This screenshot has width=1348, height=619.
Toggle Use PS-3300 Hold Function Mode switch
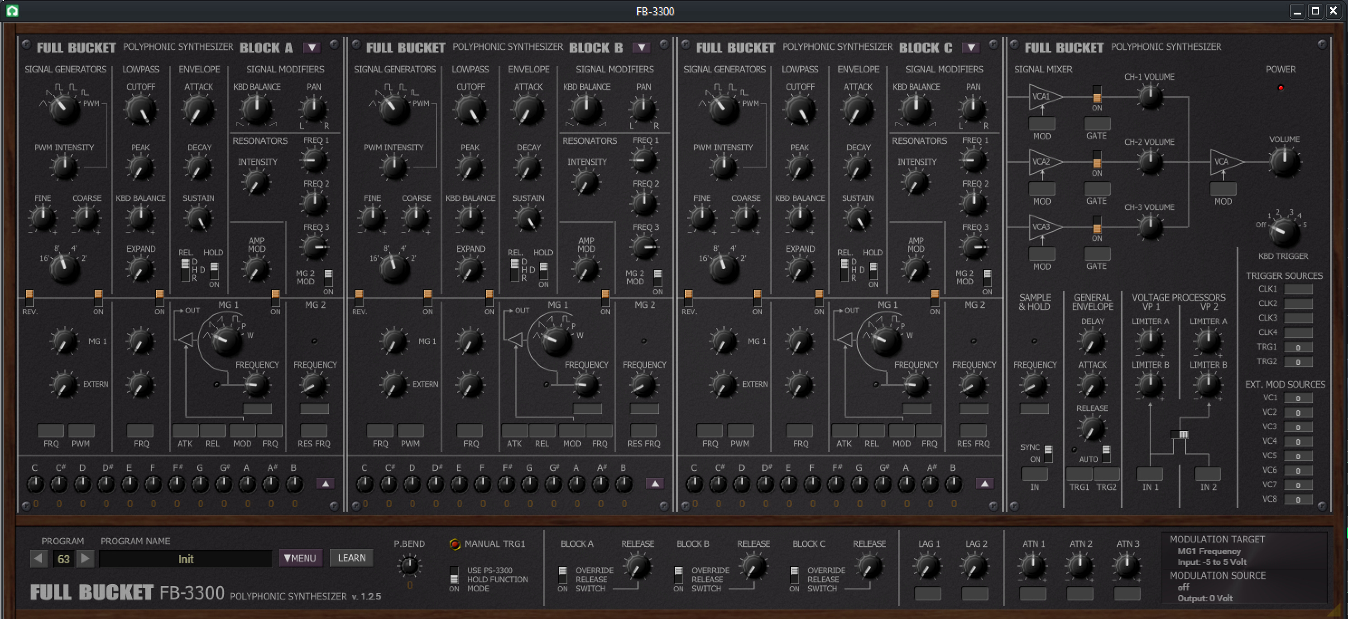[454, 575]
